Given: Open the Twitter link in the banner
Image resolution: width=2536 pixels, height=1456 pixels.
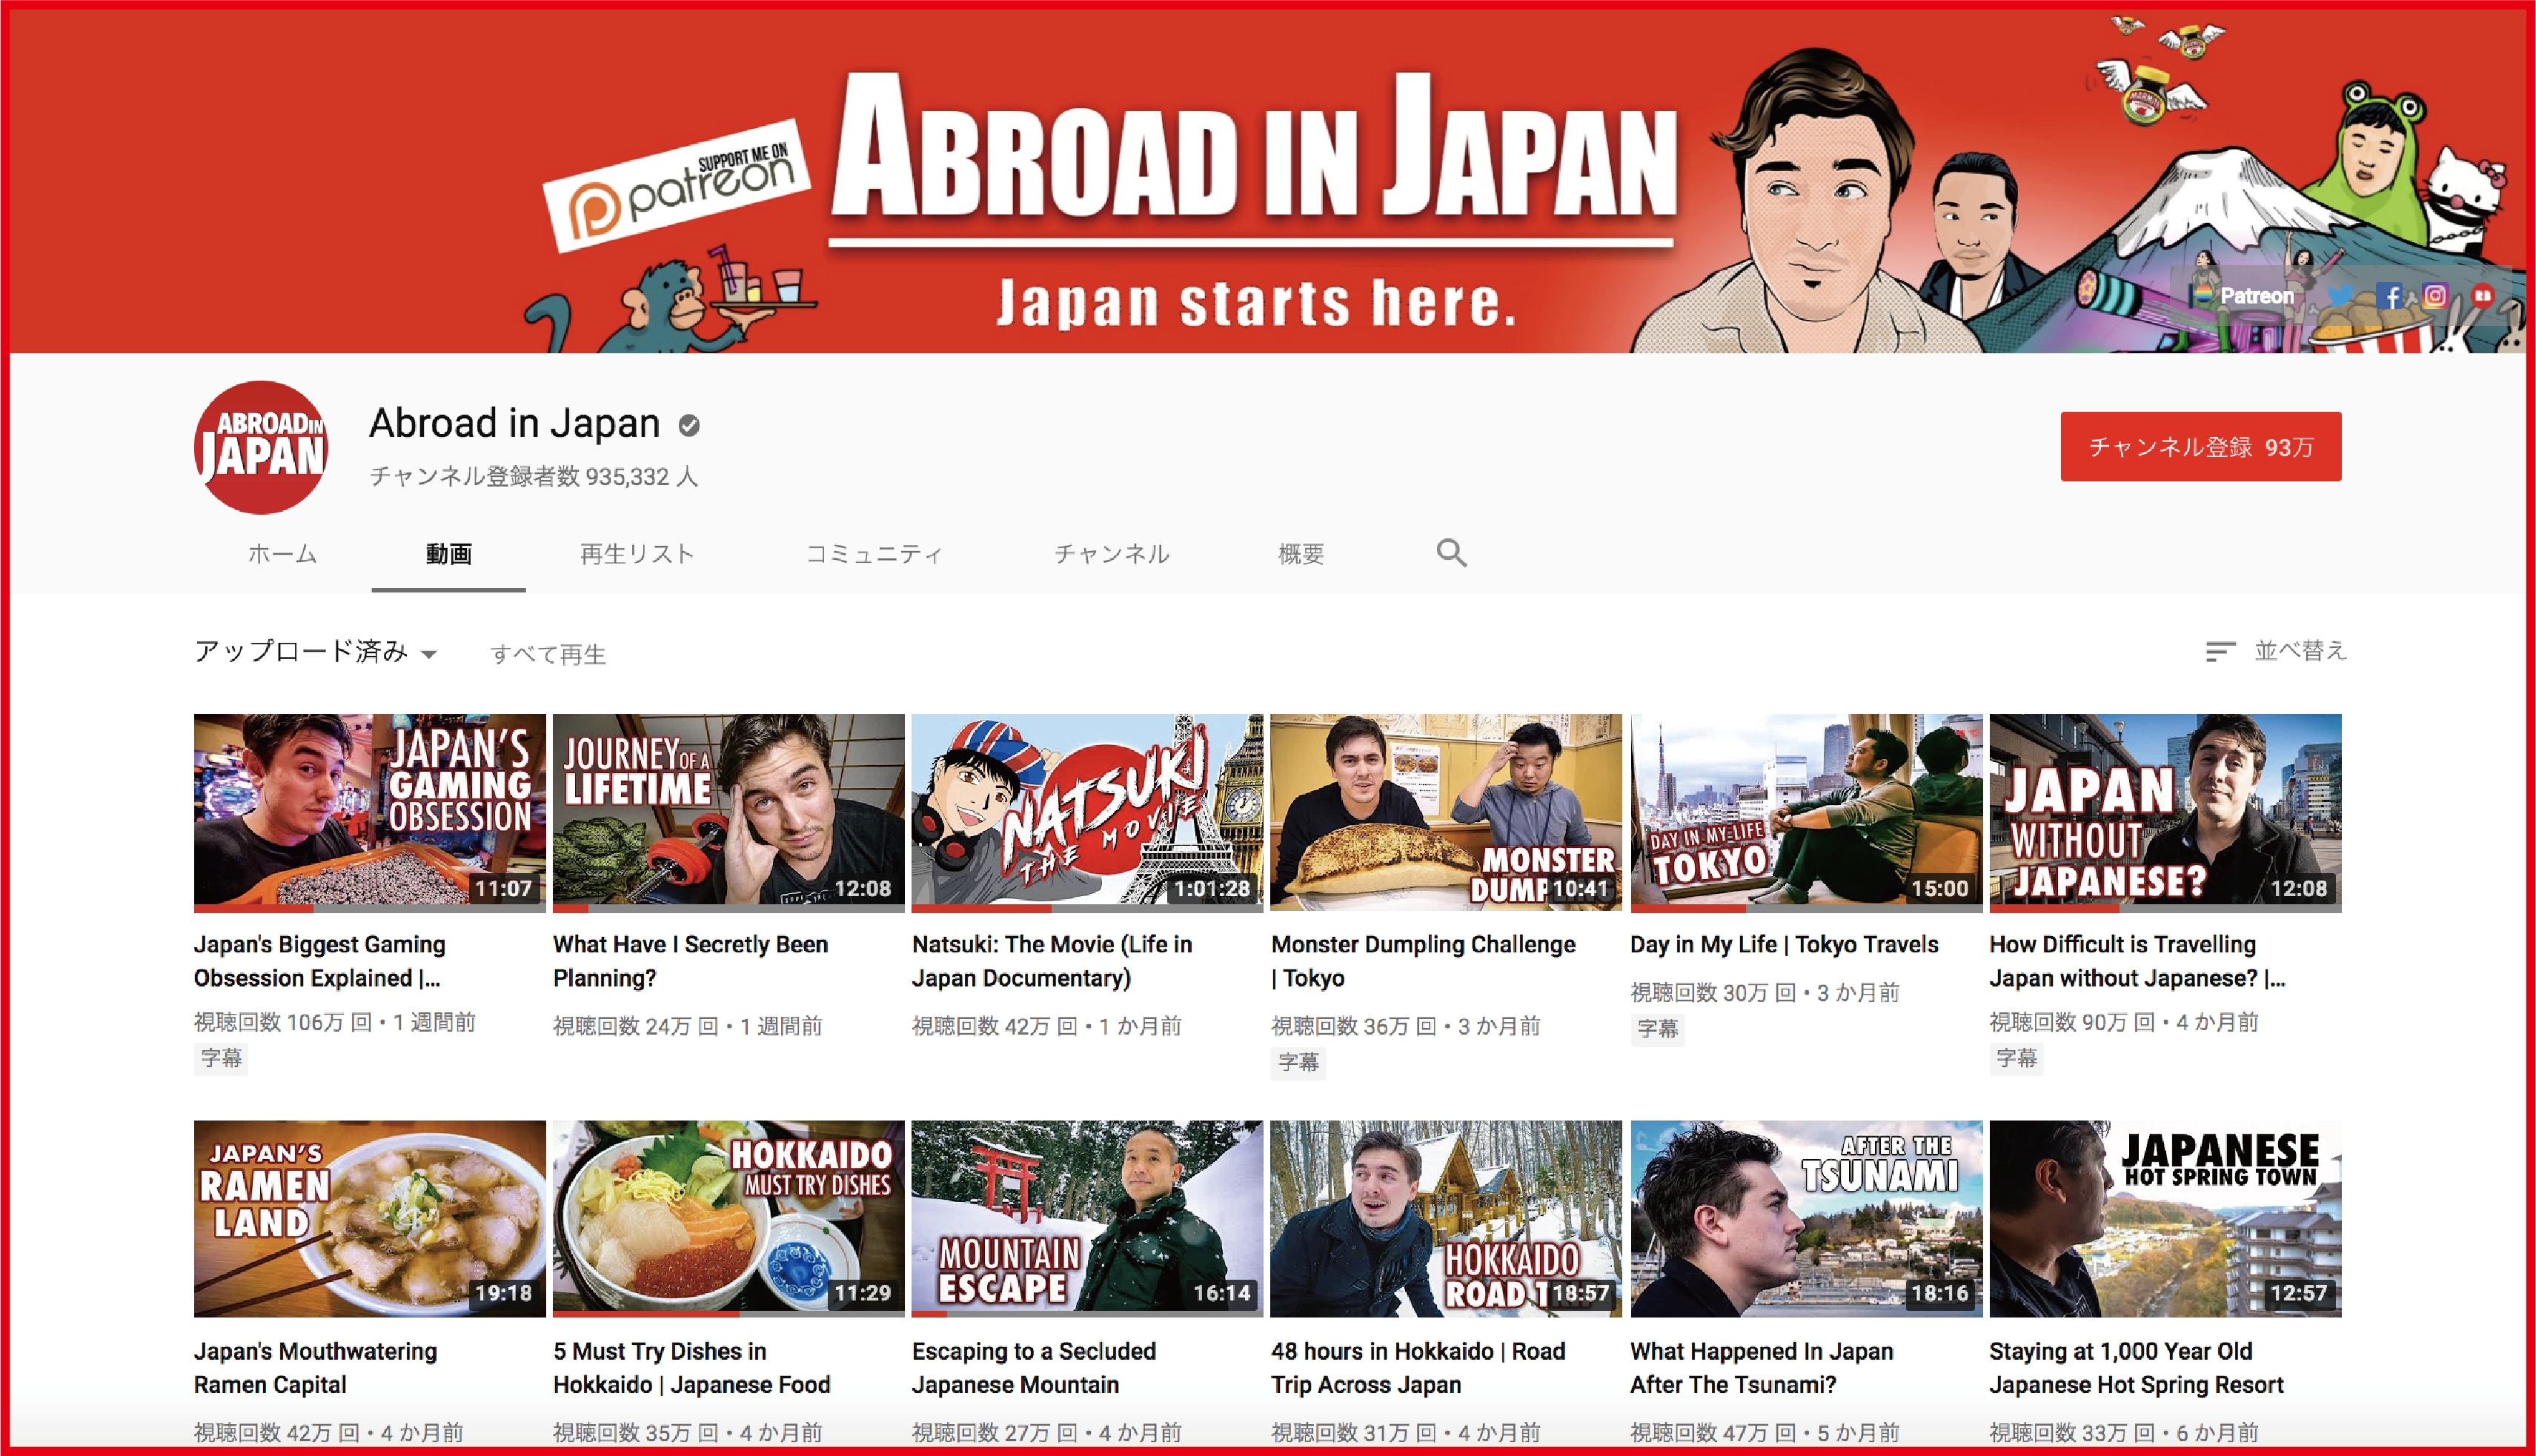Looking at the screenshot, I should (x=2340, y=296).
